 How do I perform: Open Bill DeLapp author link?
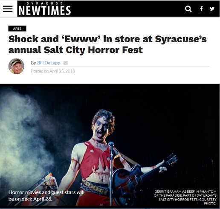[x=49, y=63]
